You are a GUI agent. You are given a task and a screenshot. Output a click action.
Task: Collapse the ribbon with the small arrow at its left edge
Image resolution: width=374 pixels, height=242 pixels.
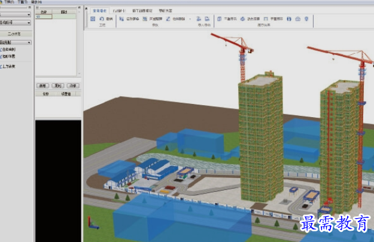tap(86, 8)
